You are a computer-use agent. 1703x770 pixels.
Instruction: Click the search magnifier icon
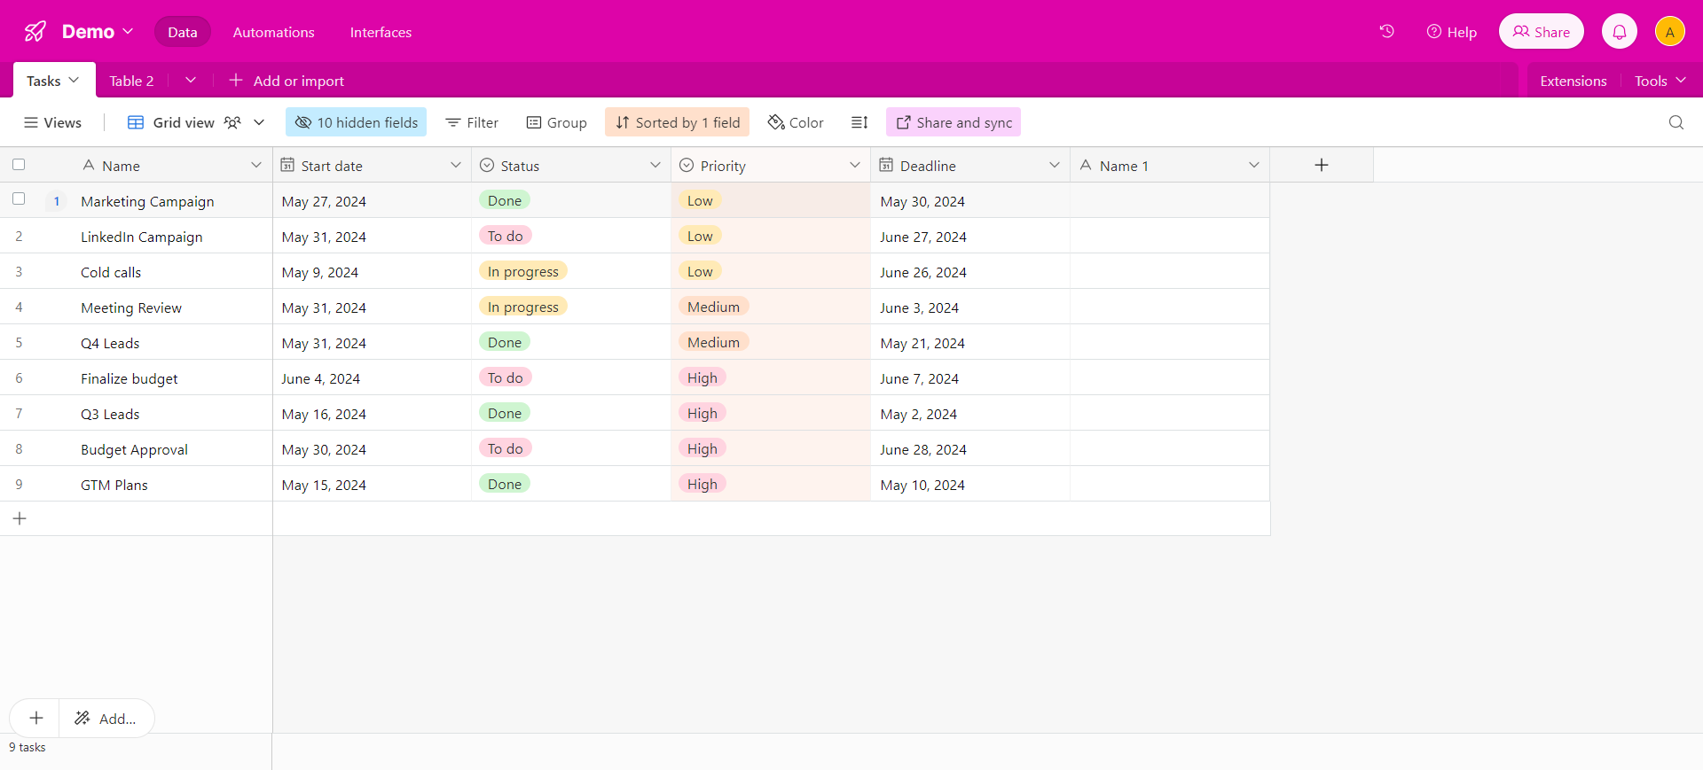click(1676, 122)
